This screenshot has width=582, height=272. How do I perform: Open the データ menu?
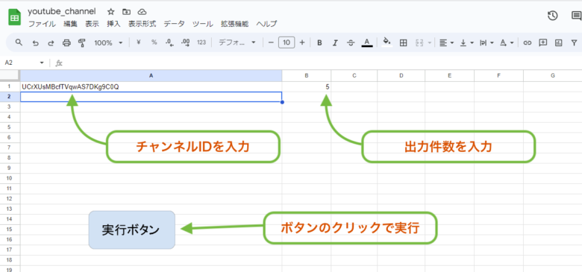[x=174, y=24]
